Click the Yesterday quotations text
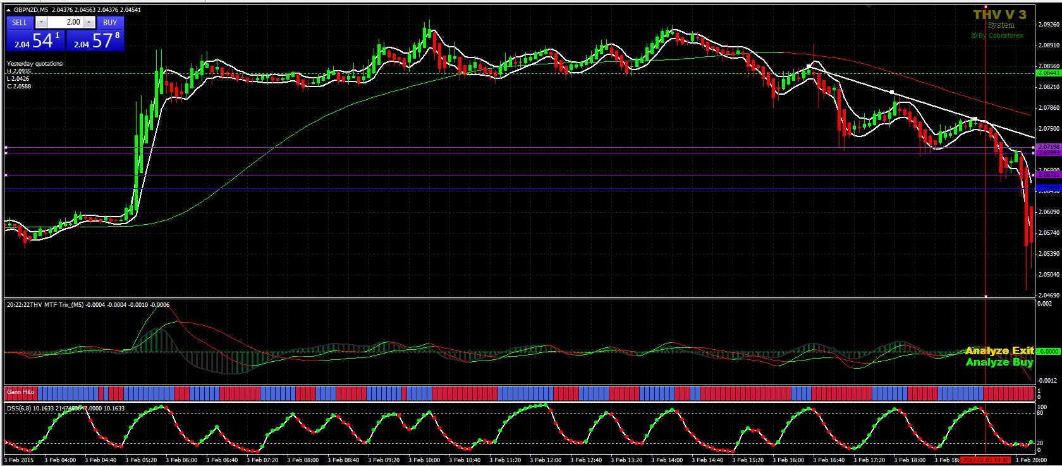 (x=35, y=64)
